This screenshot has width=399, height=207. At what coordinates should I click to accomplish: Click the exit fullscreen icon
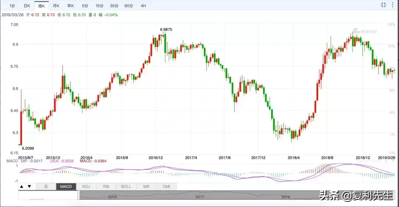[383, 5]
